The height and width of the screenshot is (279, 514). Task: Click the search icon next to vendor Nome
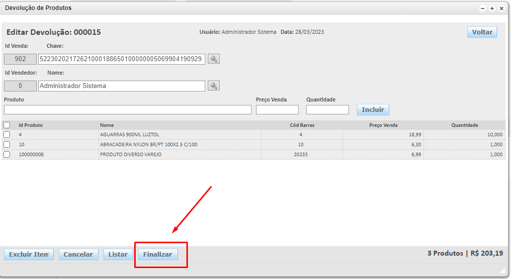(213, 86)
